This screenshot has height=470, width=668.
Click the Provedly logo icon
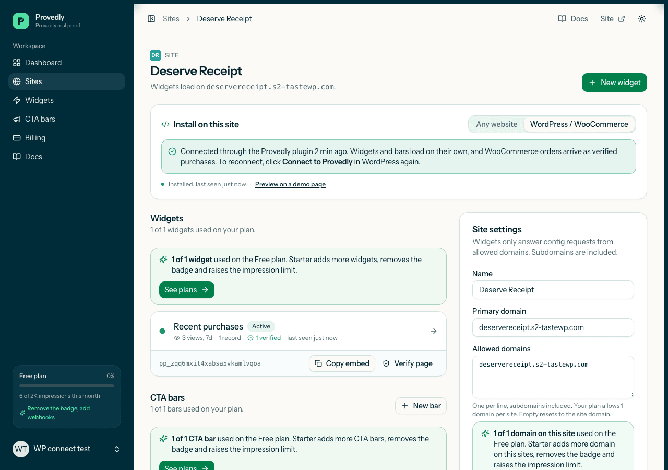tap(21, 21)
